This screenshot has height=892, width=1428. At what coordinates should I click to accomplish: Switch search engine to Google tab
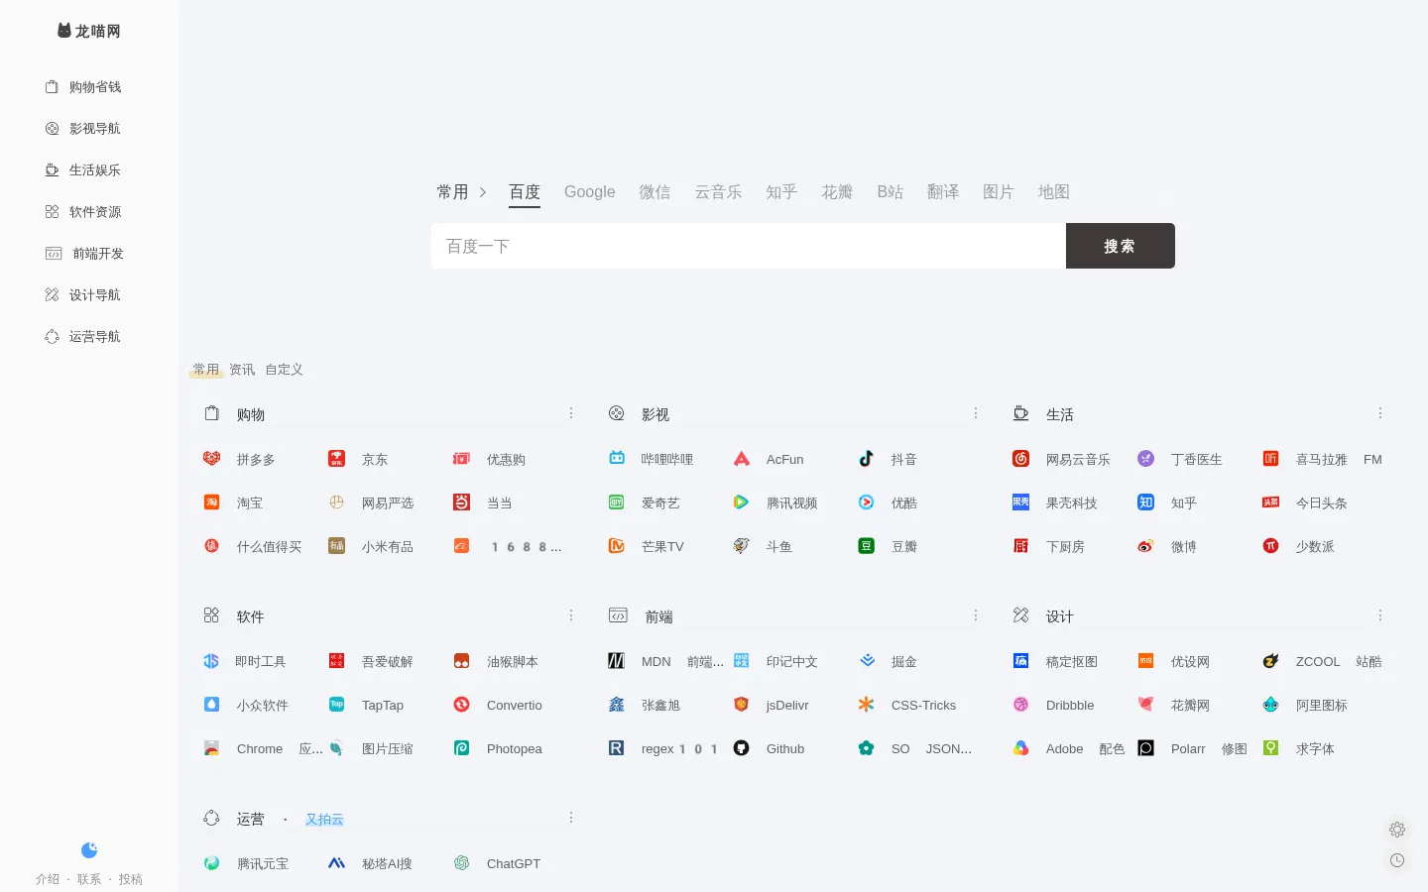pyautogui.click(x=589, y=192)
